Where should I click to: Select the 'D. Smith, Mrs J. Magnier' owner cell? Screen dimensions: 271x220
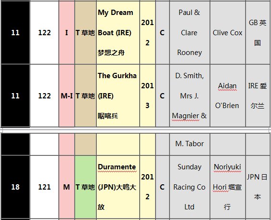click(190, 96)
